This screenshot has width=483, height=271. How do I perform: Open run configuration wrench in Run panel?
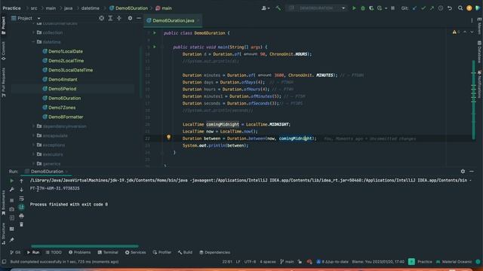[x=12, y=190]
